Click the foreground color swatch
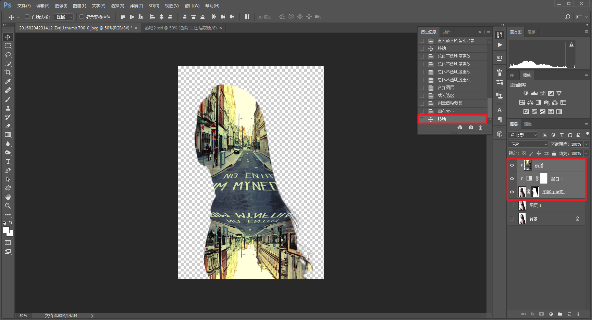This screenshot has height=320, width=592. 6,230
